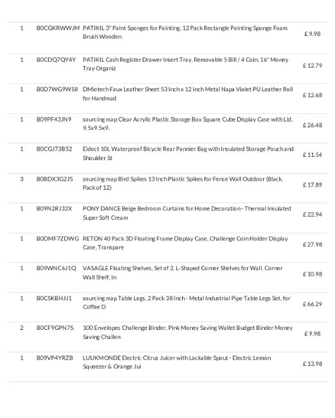Click the PATIKIL Paint Sponges product description
The image size is (335, 418).
point(185,32)
